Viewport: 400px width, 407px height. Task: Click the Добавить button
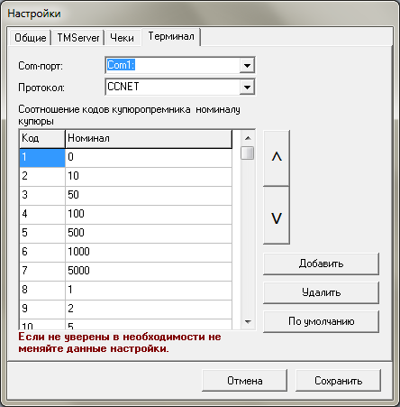click(x=321, y=264)
